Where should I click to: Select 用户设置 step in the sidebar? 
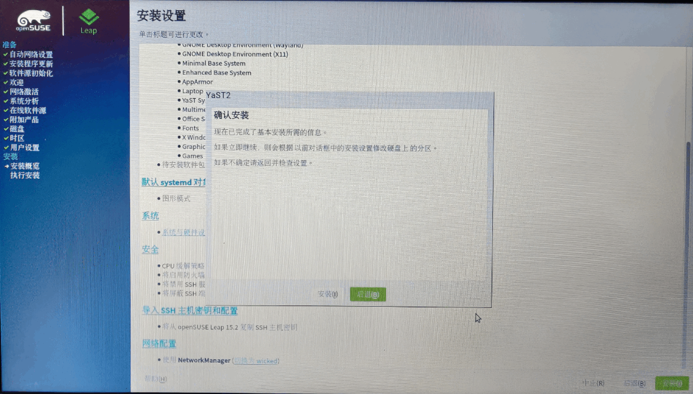24,147
